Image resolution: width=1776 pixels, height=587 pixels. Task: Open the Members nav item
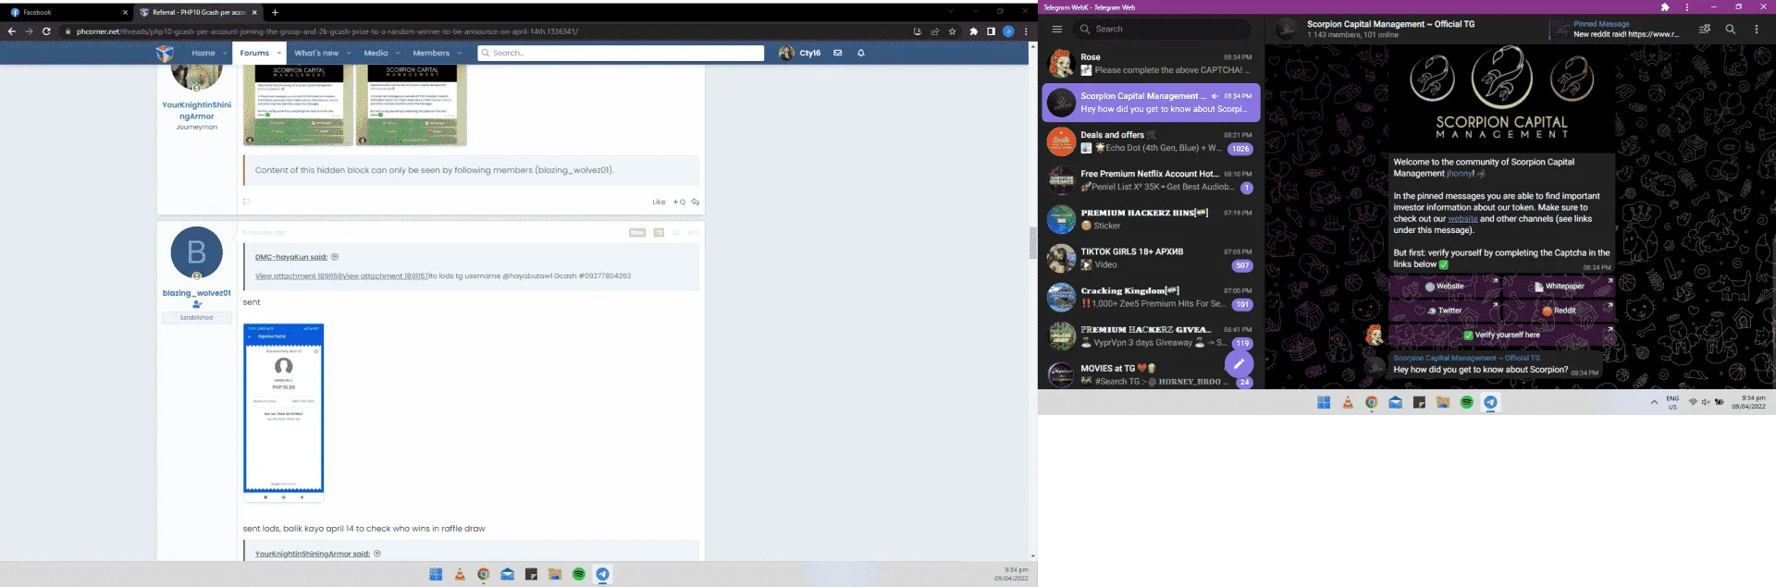point(431,53)
